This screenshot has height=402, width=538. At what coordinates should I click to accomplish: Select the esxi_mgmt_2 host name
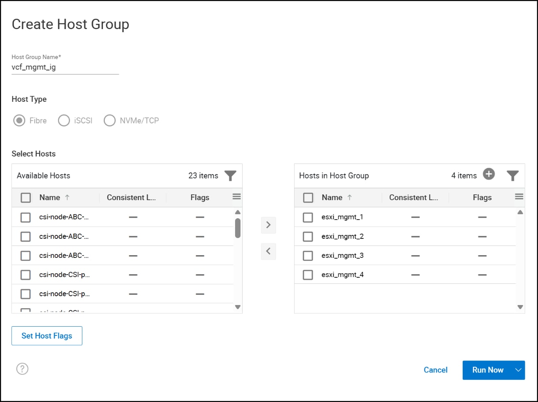pos(343,236)
